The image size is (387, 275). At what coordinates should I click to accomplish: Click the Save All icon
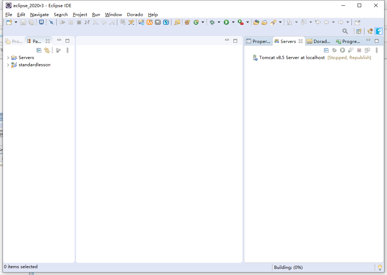tap(31, 23)
